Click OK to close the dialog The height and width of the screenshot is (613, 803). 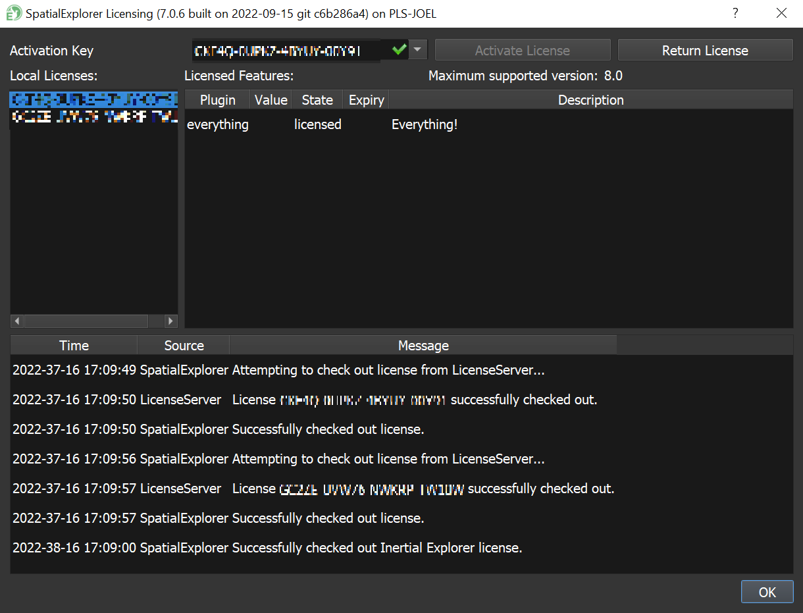(767, 591)
